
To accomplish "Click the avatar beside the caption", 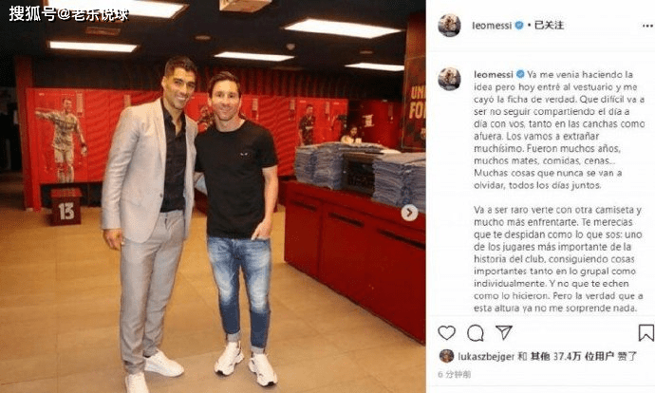I will point(449,79).
